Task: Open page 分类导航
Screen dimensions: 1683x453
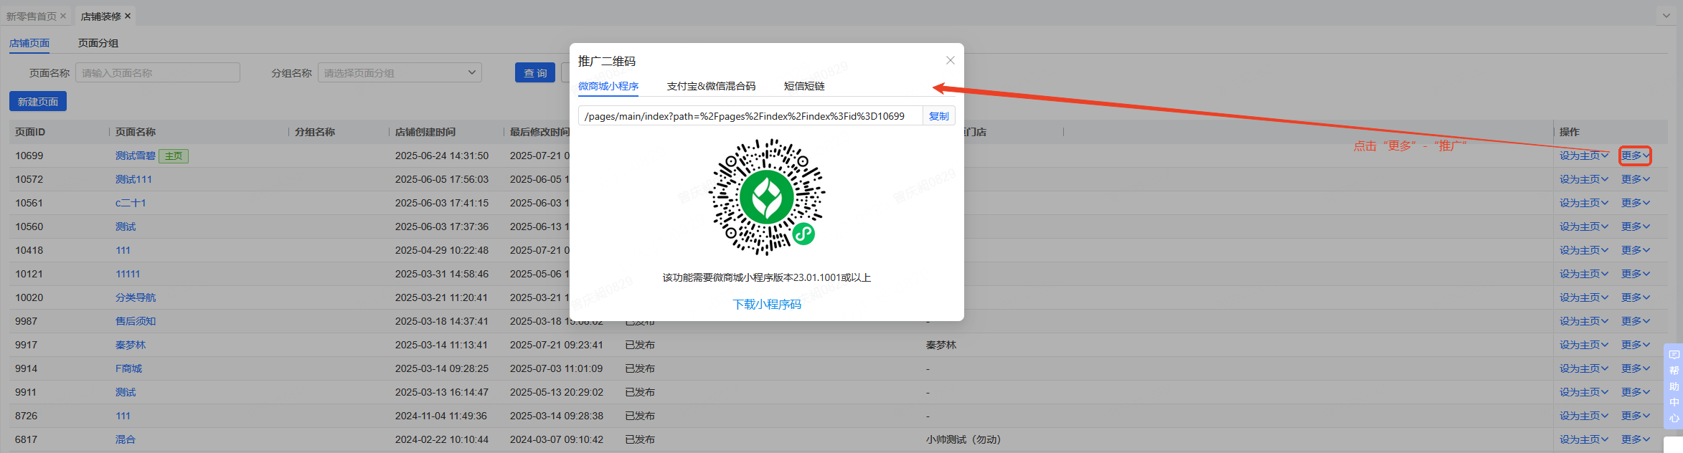Action: pos(136,297)
